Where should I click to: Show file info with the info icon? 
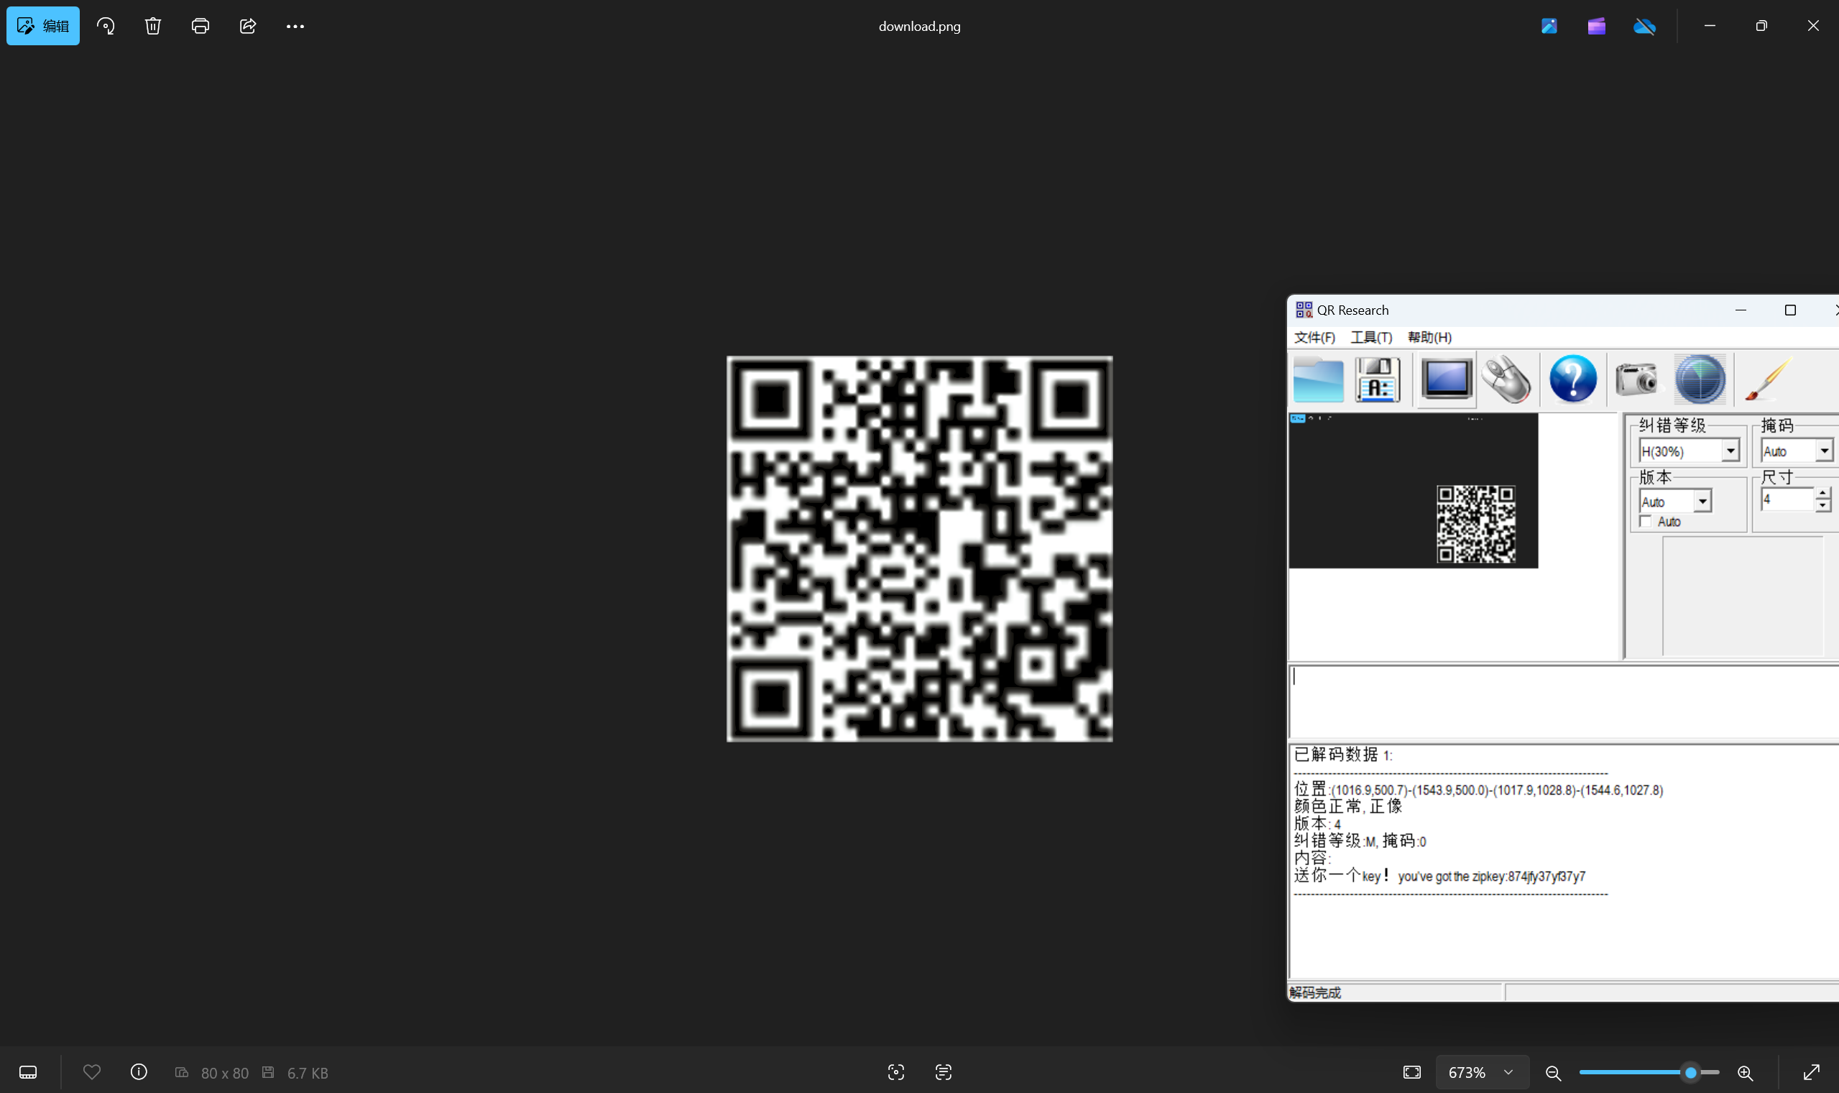click(x=139, y=1071)
